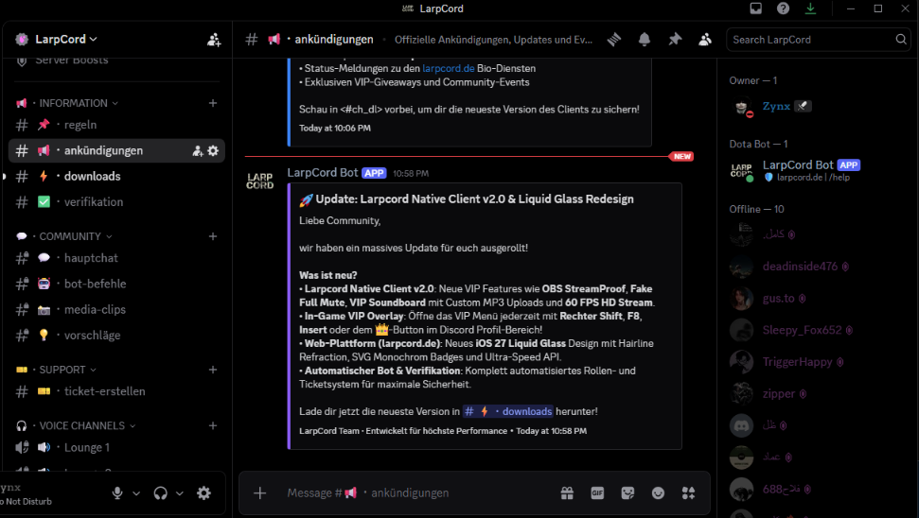The height and width of the screenshot is (518, 919).
Task: Click the larpcord.de link in message
Action: (x=449, y=68)
